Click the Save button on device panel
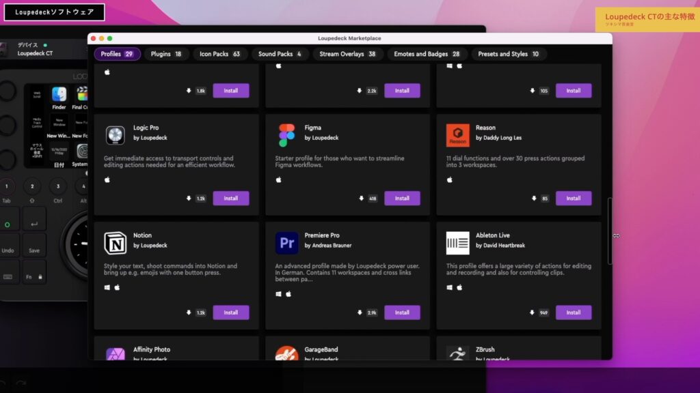 (34, 244)
